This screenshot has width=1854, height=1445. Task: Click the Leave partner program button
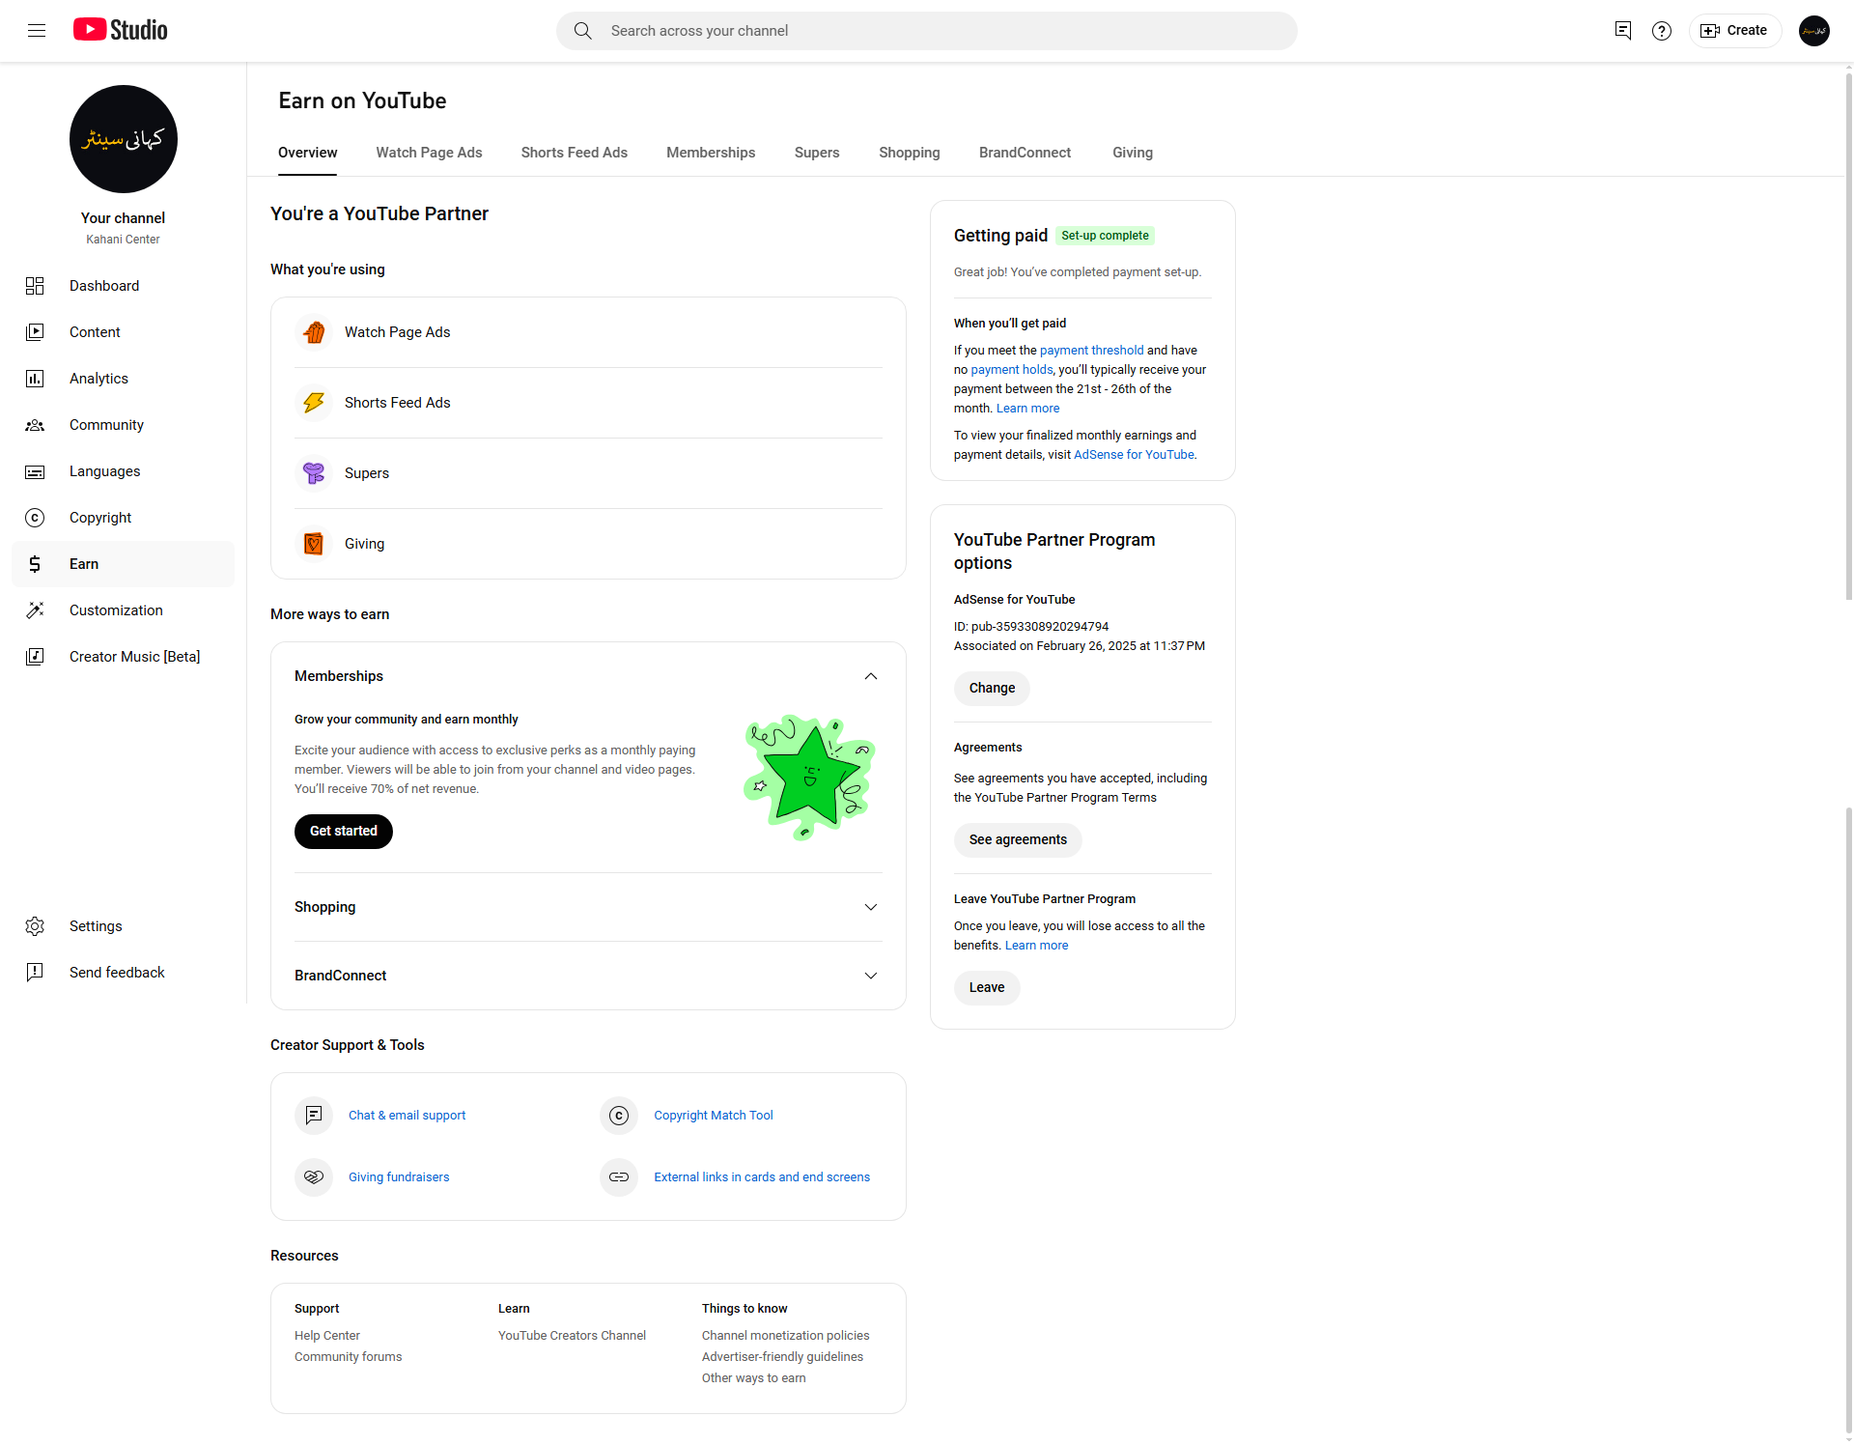[987, 988]
